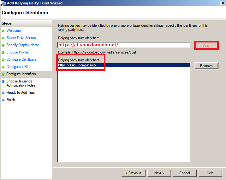Open the Configure URL step
Viewport: 226px width, 180px height.
[18, 67]
